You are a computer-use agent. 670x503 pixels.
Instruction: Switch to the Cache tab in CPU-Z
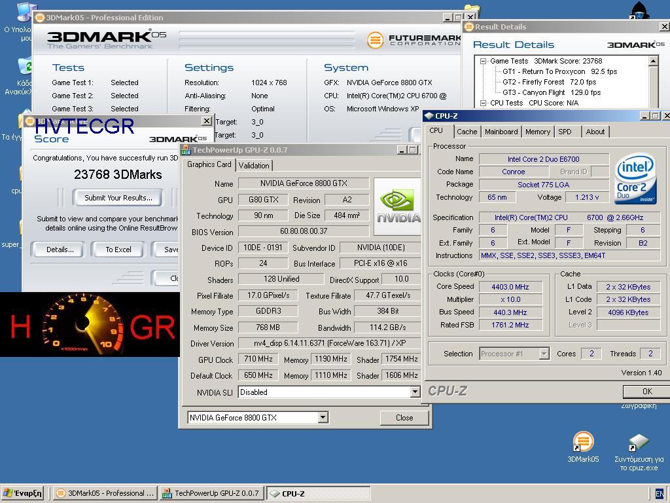click(467, 132)
